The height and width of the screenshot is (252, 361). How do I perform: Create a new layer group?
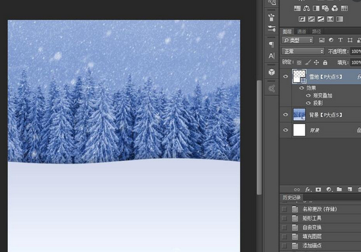339,189
